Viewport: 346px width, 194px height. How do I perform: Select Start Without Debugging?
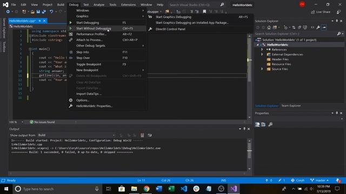[107, 29]
